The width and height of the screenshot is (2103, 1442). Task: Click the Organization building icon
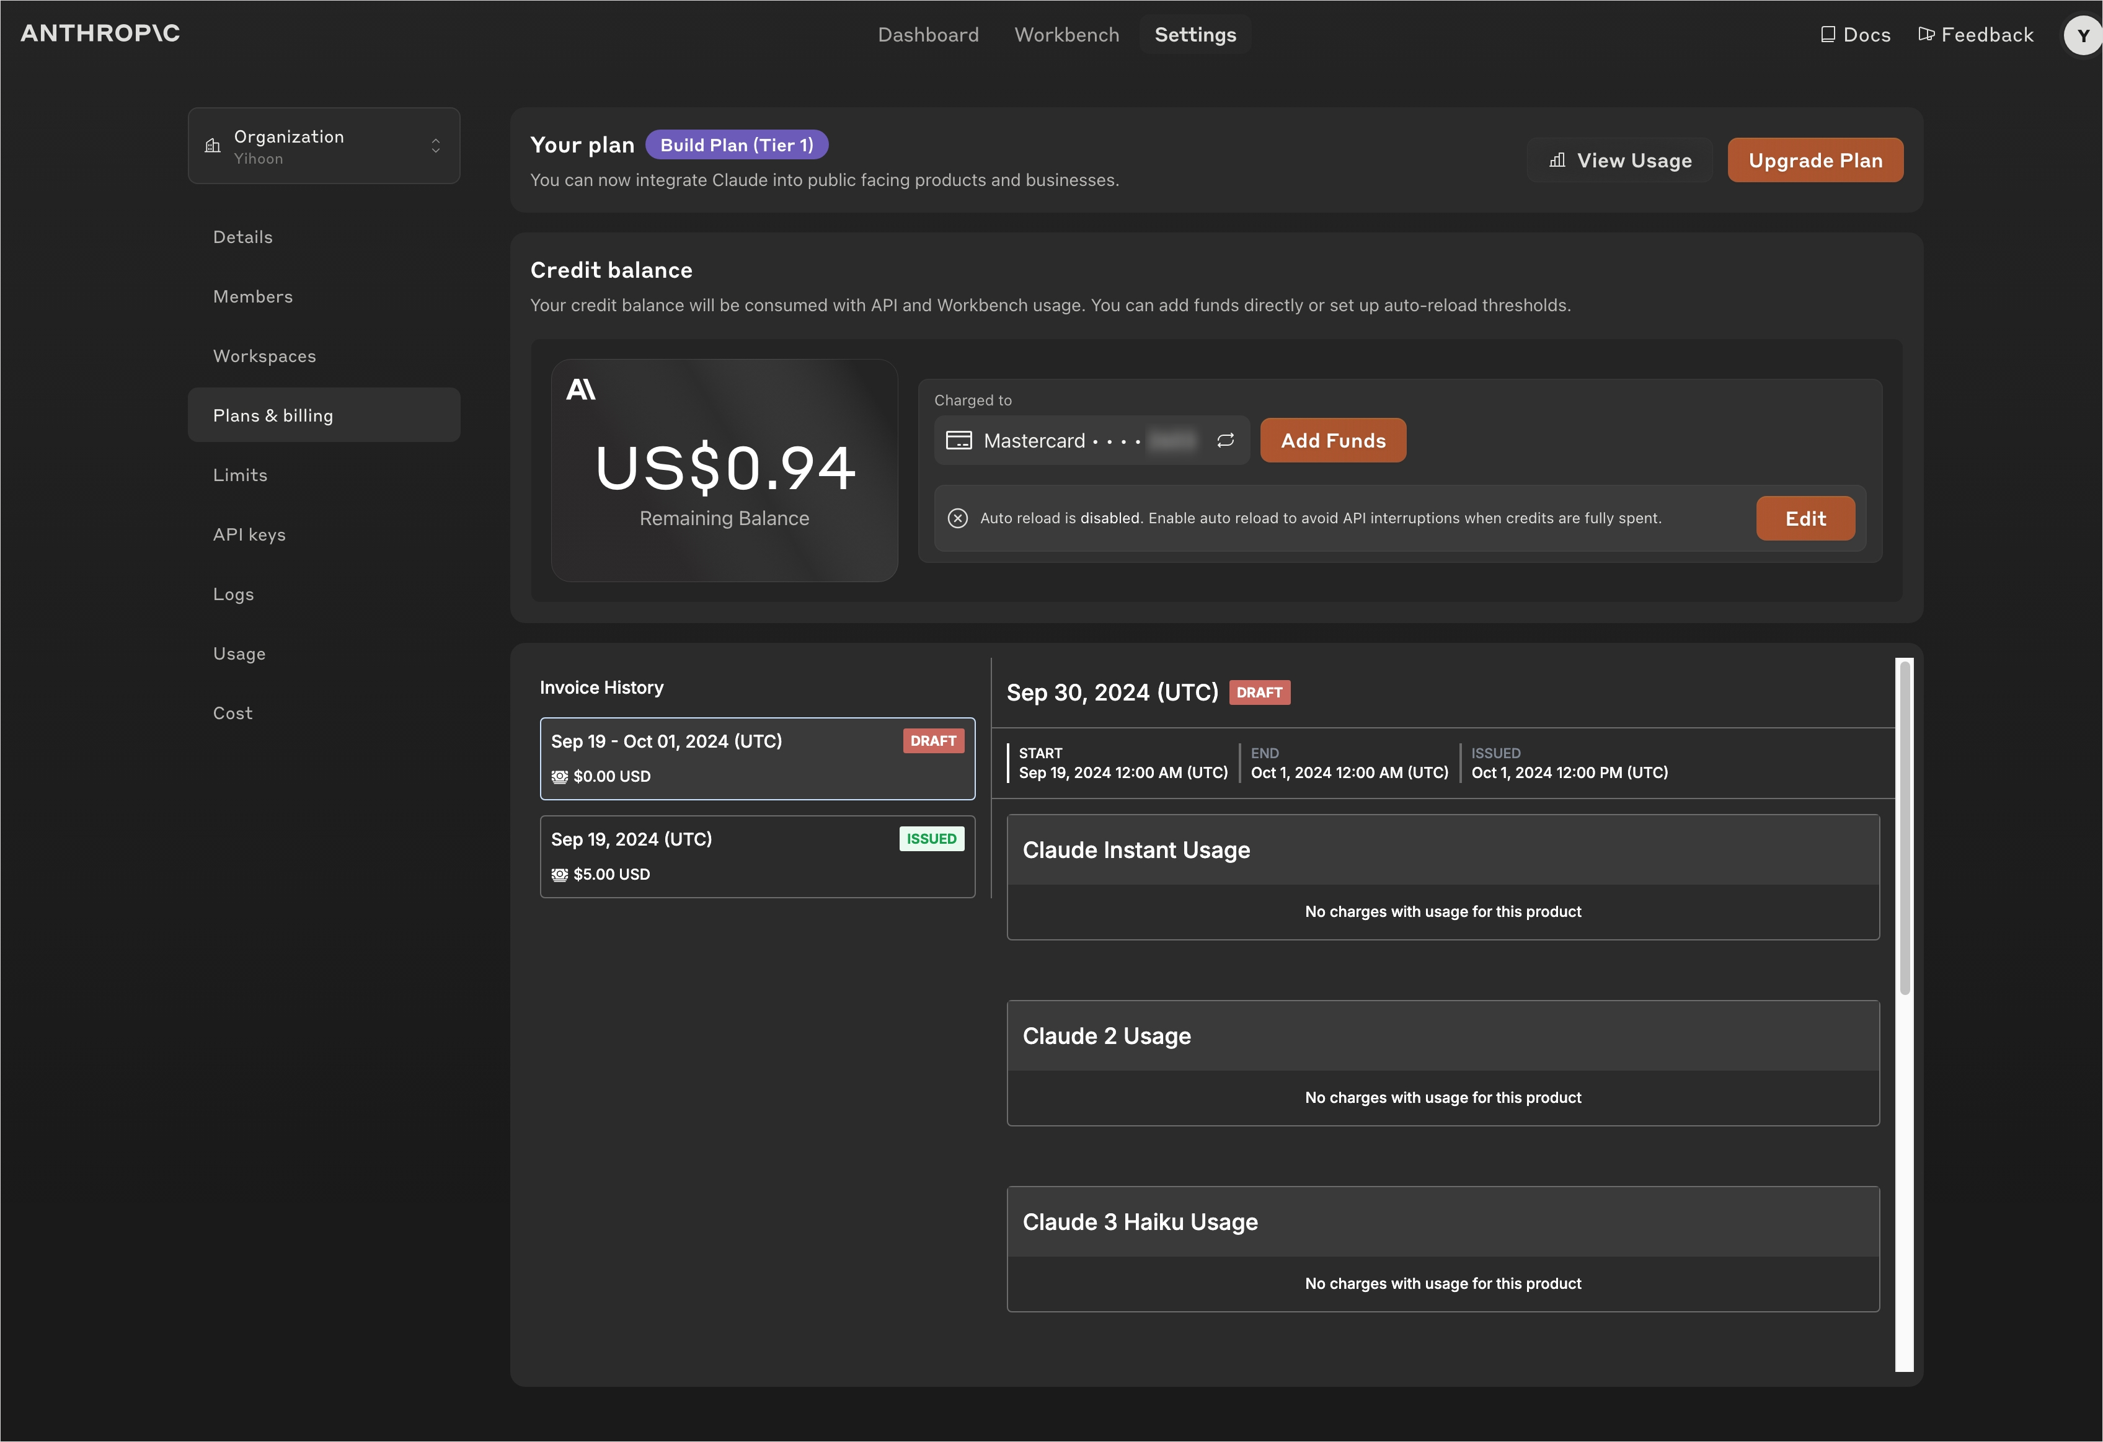pyautogui.click(x=213, y=146)
